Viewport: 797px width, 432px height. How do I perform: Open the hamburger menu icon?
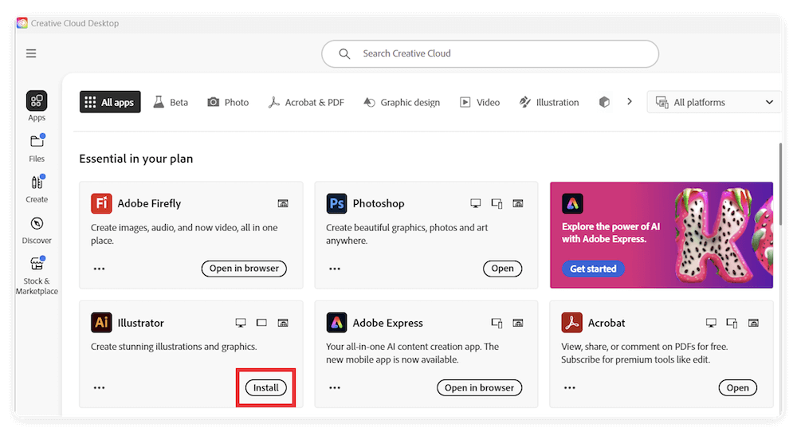tap(31, 53)
